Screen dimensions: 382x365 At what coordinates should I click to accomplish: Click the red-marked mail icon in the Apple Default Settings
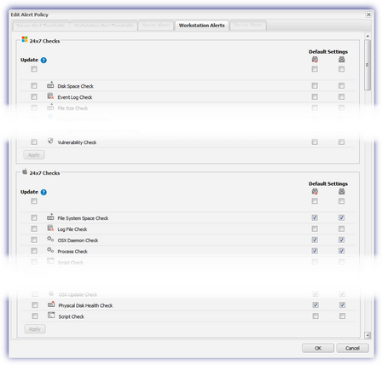[x=315, y=192]
